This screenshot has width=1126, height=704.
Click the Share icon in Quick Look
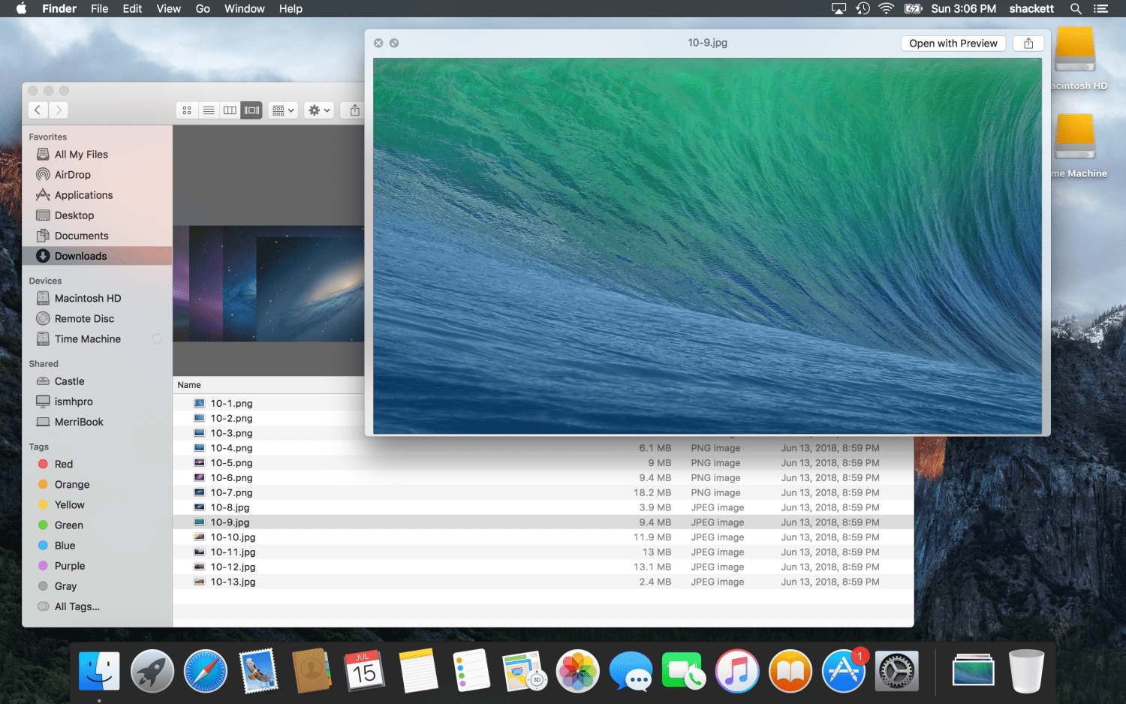1028,44
